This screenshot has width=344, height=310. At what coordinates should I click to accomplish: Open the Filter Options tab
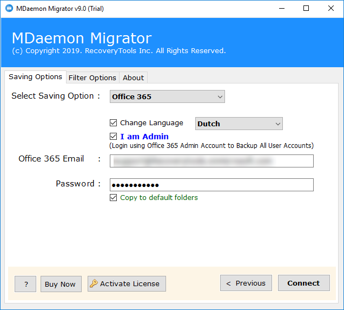[92, 77]
